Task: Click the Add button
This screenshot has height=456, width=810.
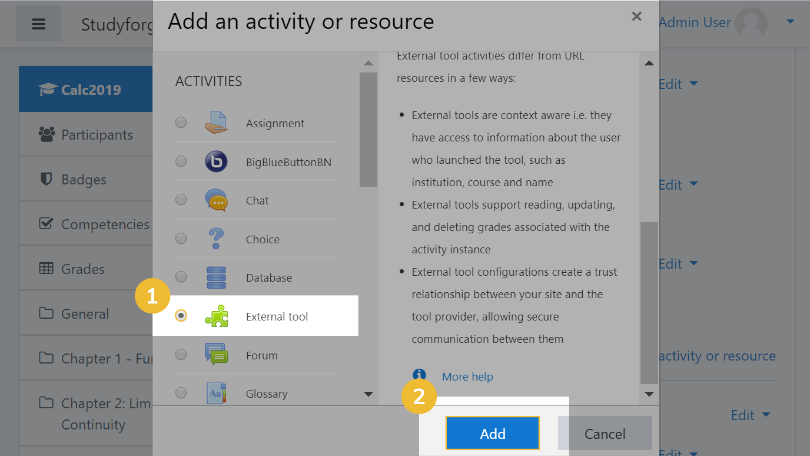Action: coord(492,433)
